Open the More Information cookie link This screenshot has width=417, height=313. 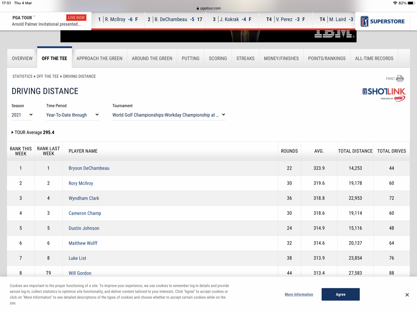tap(299, 294)
